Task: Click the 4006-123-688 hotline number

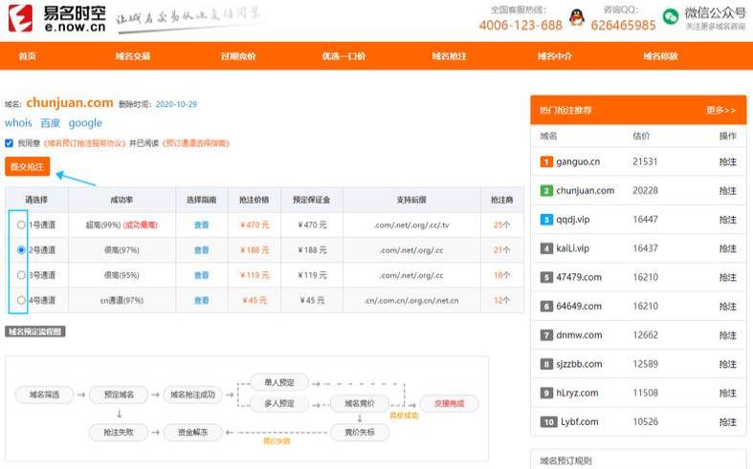Action: (x=520, y=25)
